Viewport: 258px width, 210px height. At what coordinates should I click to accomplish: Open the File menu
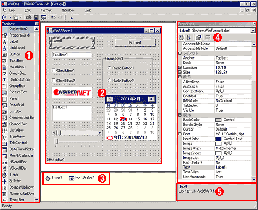tap(12, 10)
